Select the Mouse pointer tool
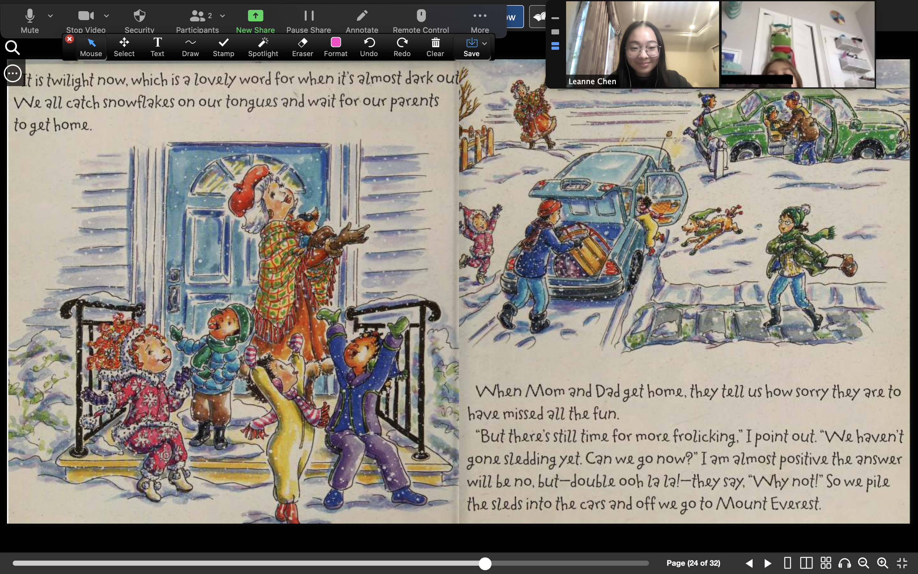 pos(91,47)
